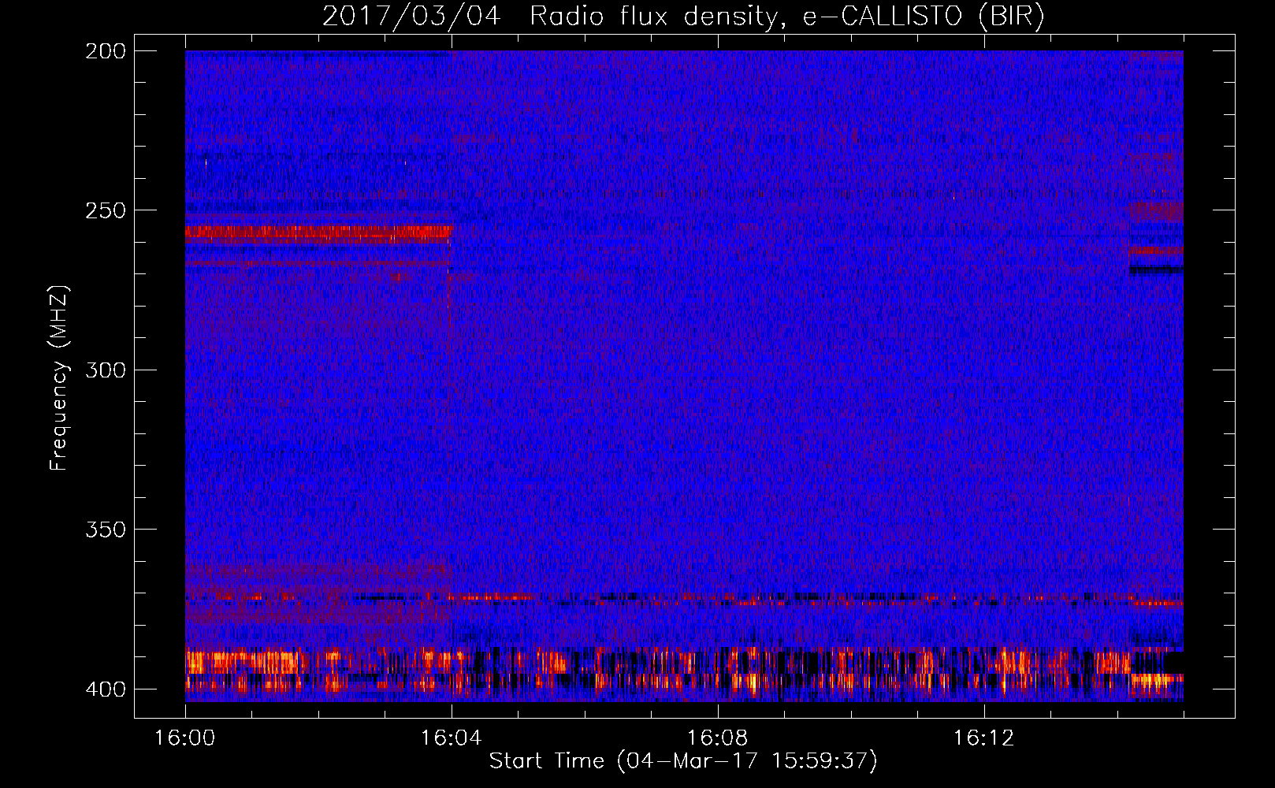Screen dimensions: 1275x788
Task: Click the 350 frequency tick label
Action: (106, 530)
